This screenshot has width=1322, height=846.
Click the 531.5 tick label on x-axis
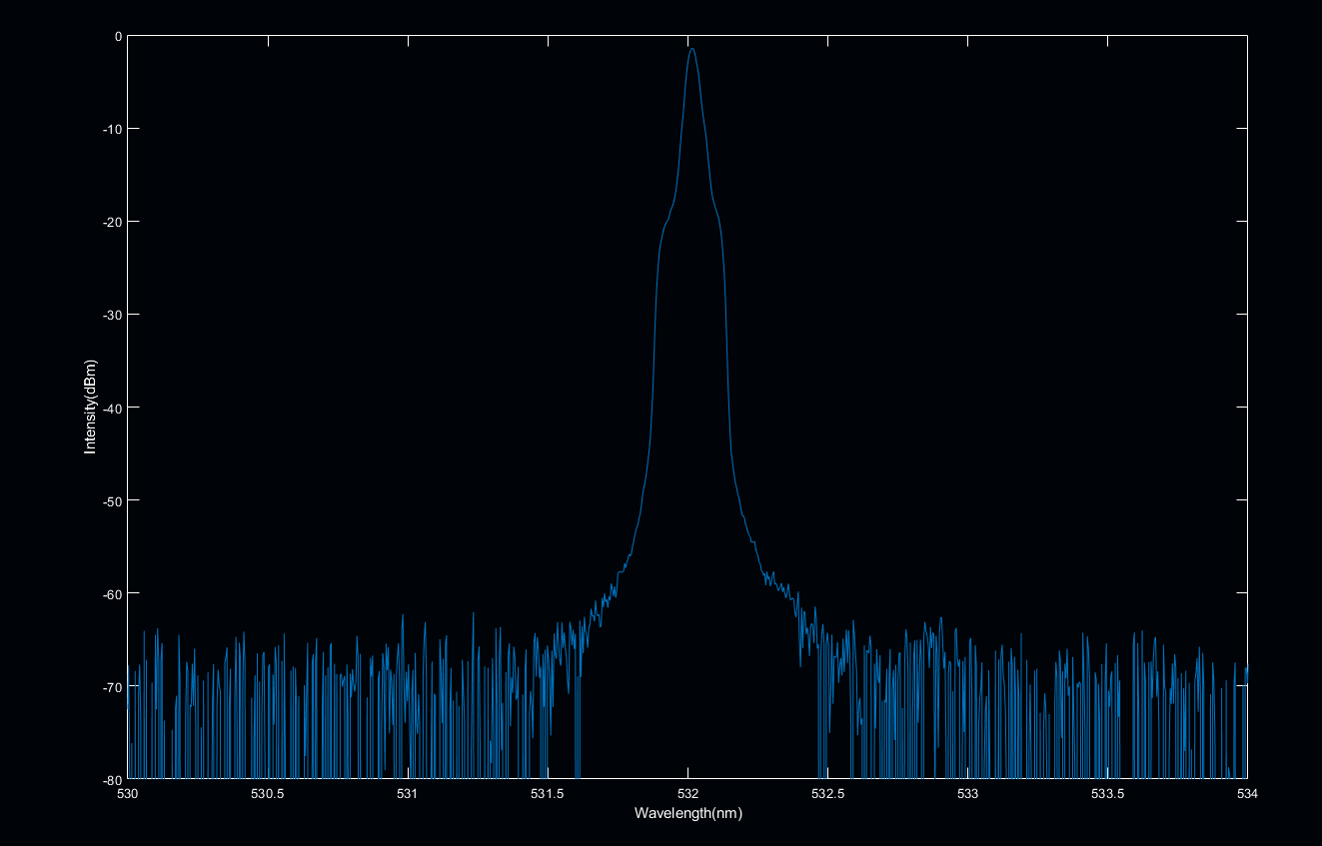point(548,794)
